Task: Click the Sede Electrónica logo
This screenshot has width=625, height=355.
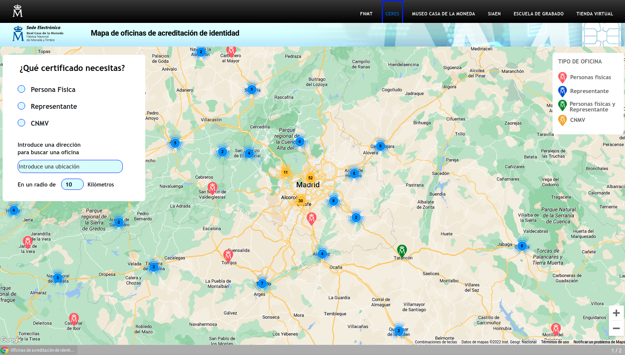Action: (x=38, y=34)
